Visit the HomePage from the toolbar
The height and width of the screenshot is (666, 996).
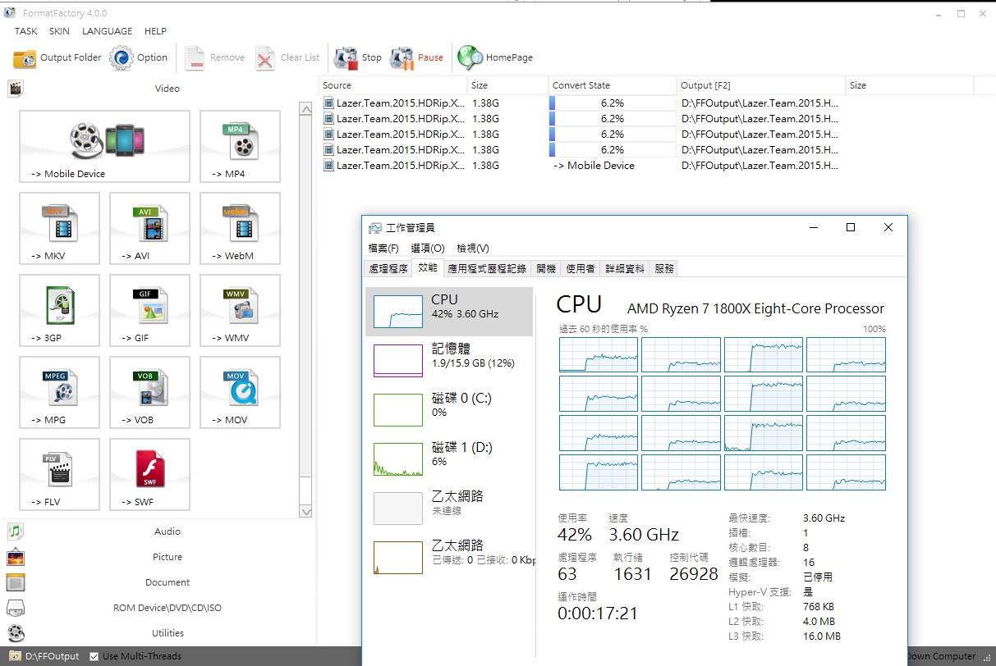pos(495,57)
